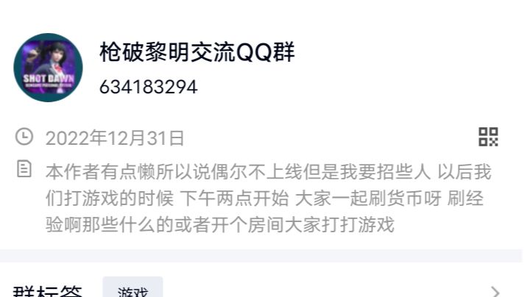Click the group number 634183294
This screenshot has height=297, width=530.
(149, 87)
